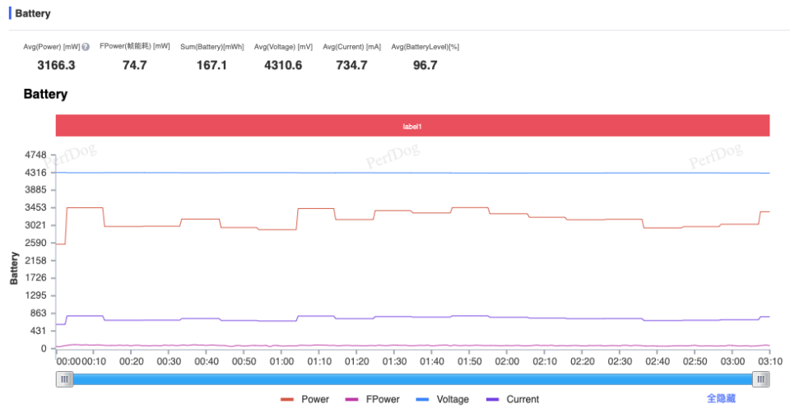Click the Sum(Battery)[mWh] label

tap(212, 47)
